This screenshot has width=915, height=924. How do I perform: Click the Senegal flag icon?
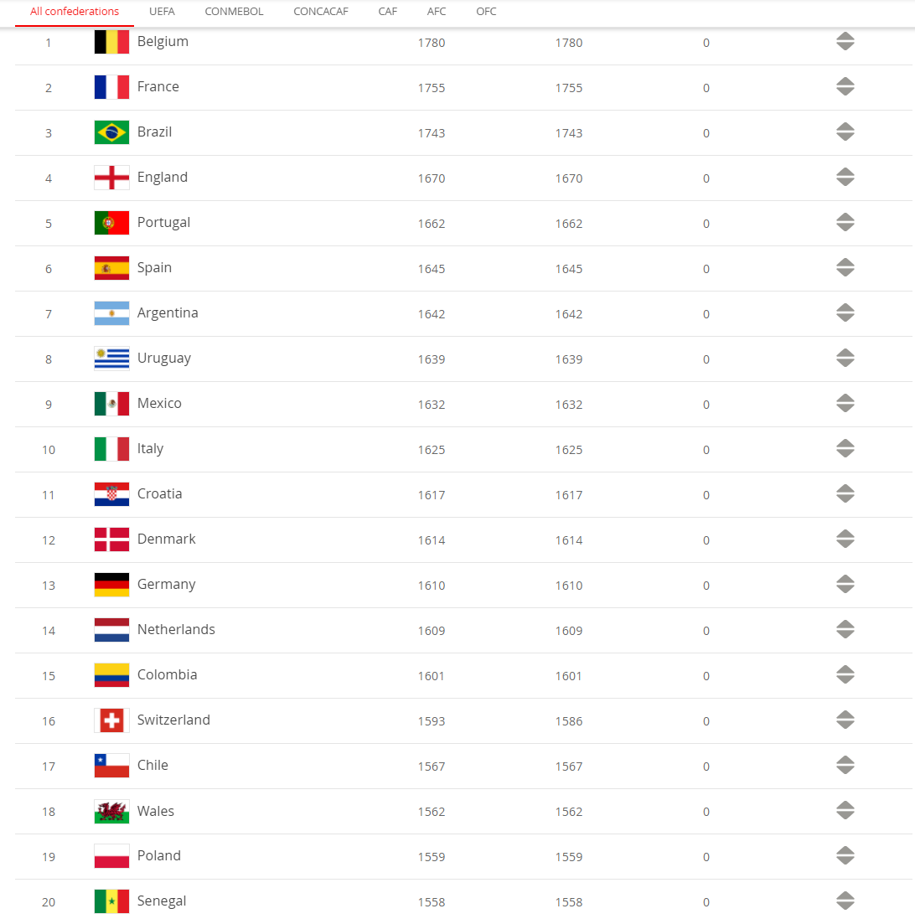click(x=111, y=901)
